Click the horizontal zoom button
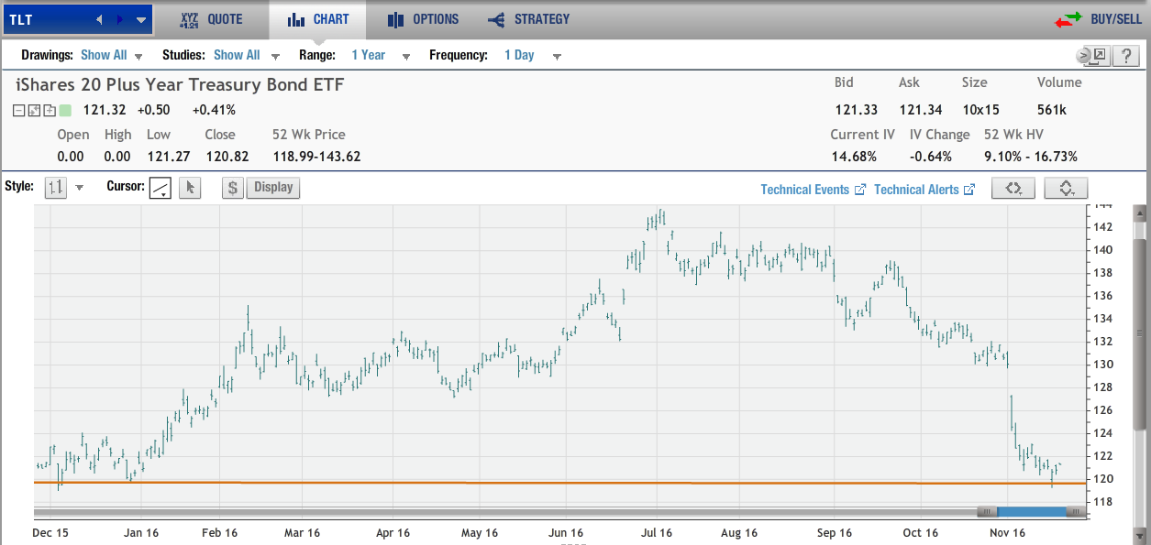 (1013, 188)
